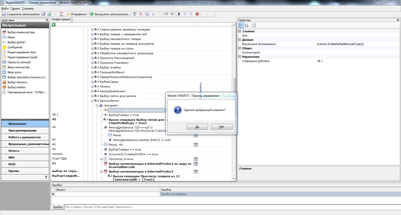Image resolution: width=401 pixels, height=215 pixels.
Task: Collapse the 'Данные' property group
Action: tap(239, 40)
